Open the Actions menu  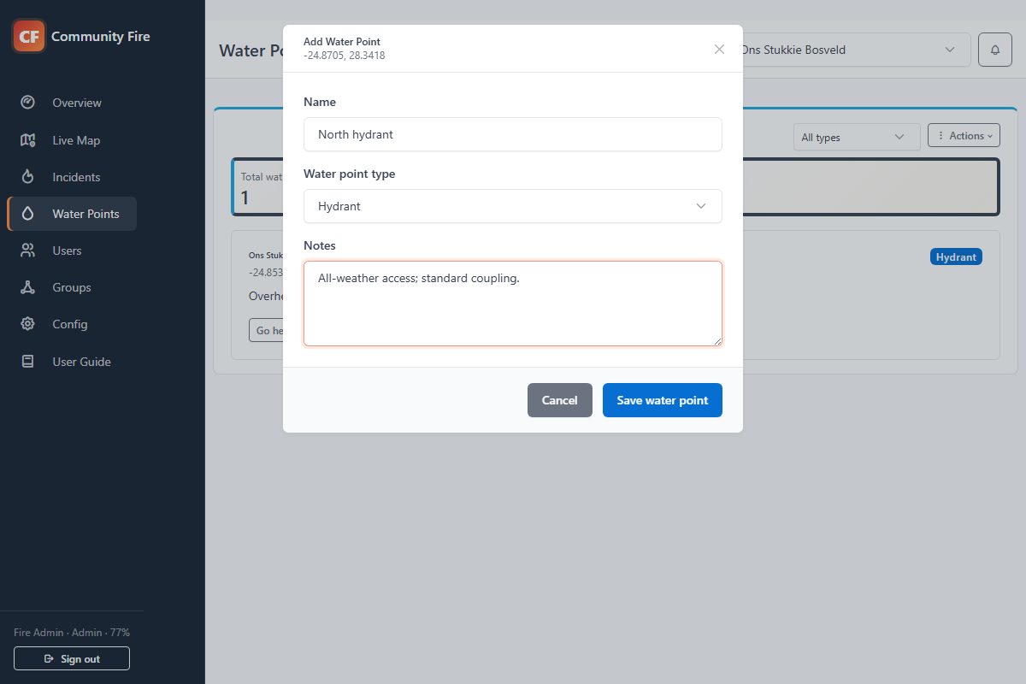[964, 135]
